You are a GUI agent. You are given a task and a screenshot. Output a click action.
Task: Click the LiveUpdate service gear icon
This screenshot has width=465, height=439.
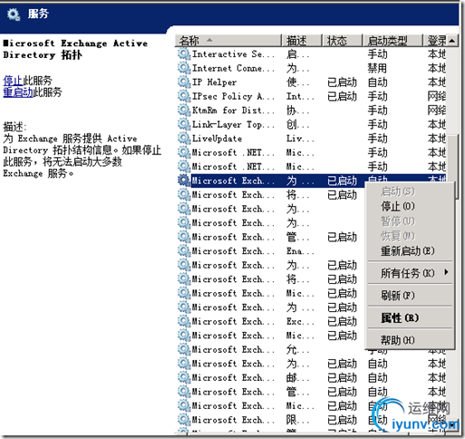click(184, 138)
